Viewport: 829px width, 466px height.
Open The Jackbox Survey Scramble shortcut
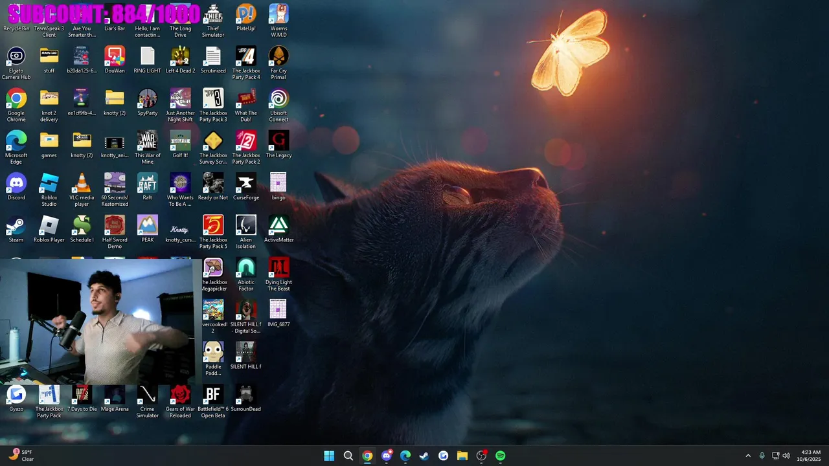point(213,148)
